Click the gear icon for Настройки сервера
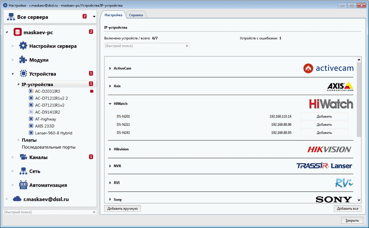The image size is (369, 228). [x=23, y=46]
